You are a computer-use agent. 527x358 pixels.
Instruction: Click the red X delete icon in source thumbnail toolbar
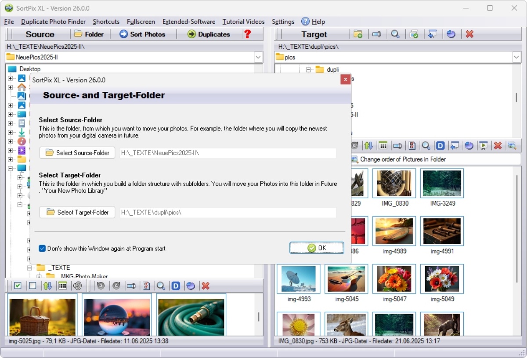pyautogui.click(x=205, y=286)
